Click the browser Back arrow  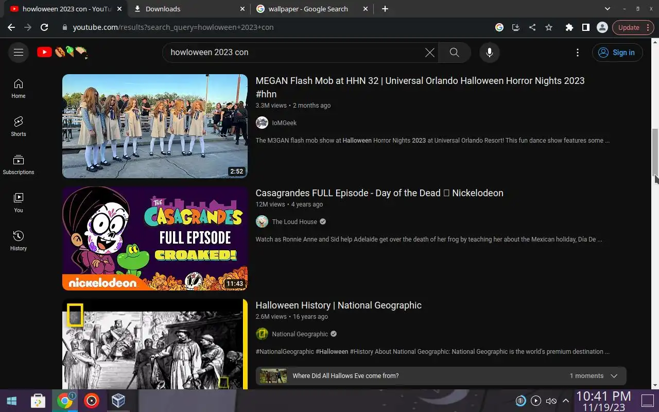(x=11, y=27)
